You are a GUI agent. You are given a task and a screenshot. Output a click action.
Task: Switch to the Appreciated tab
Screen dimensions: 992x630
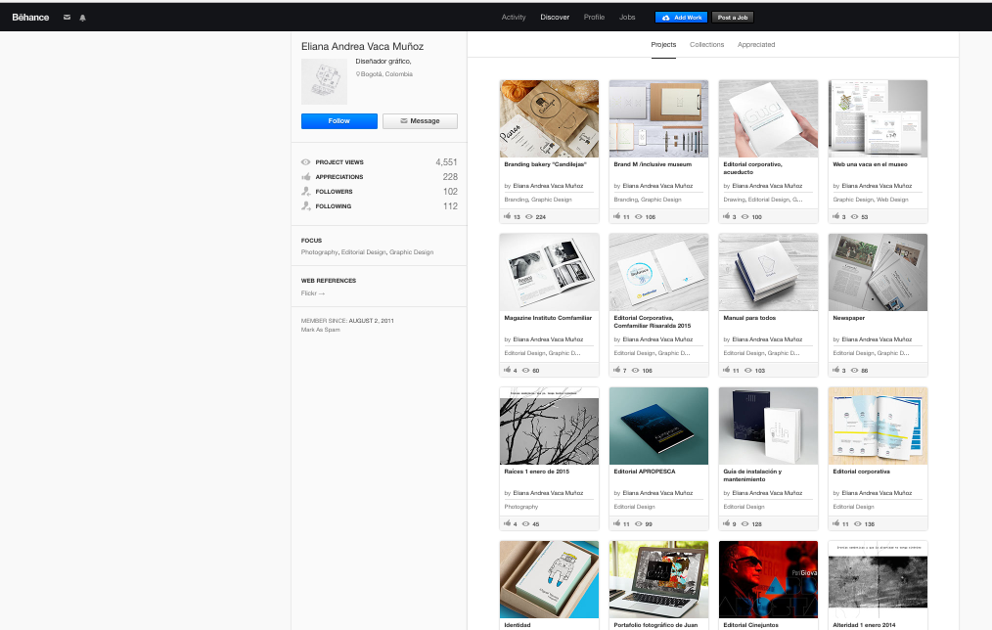pyautogui.click(x=756, y=45)
